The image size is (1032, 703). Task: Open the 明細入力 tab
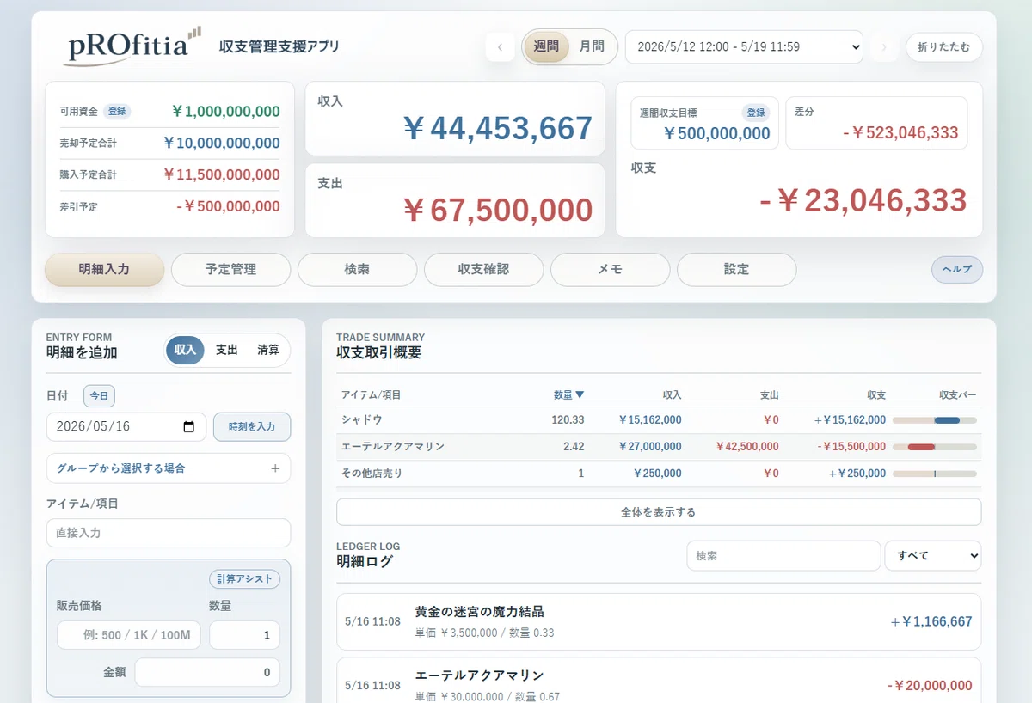pos(104,269)
